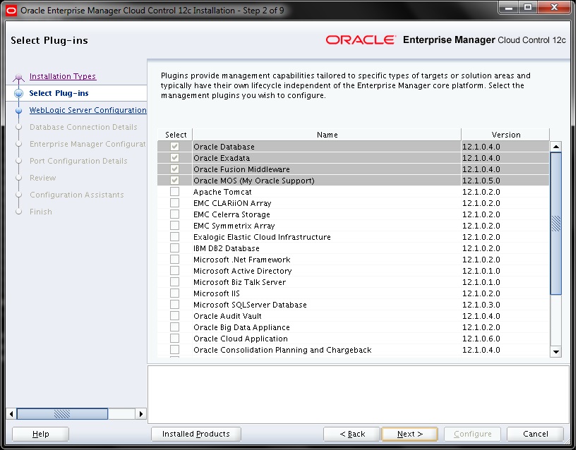Select the Oracle Database name cell
This screenshot has width=578, height=450.
(327, 147)
